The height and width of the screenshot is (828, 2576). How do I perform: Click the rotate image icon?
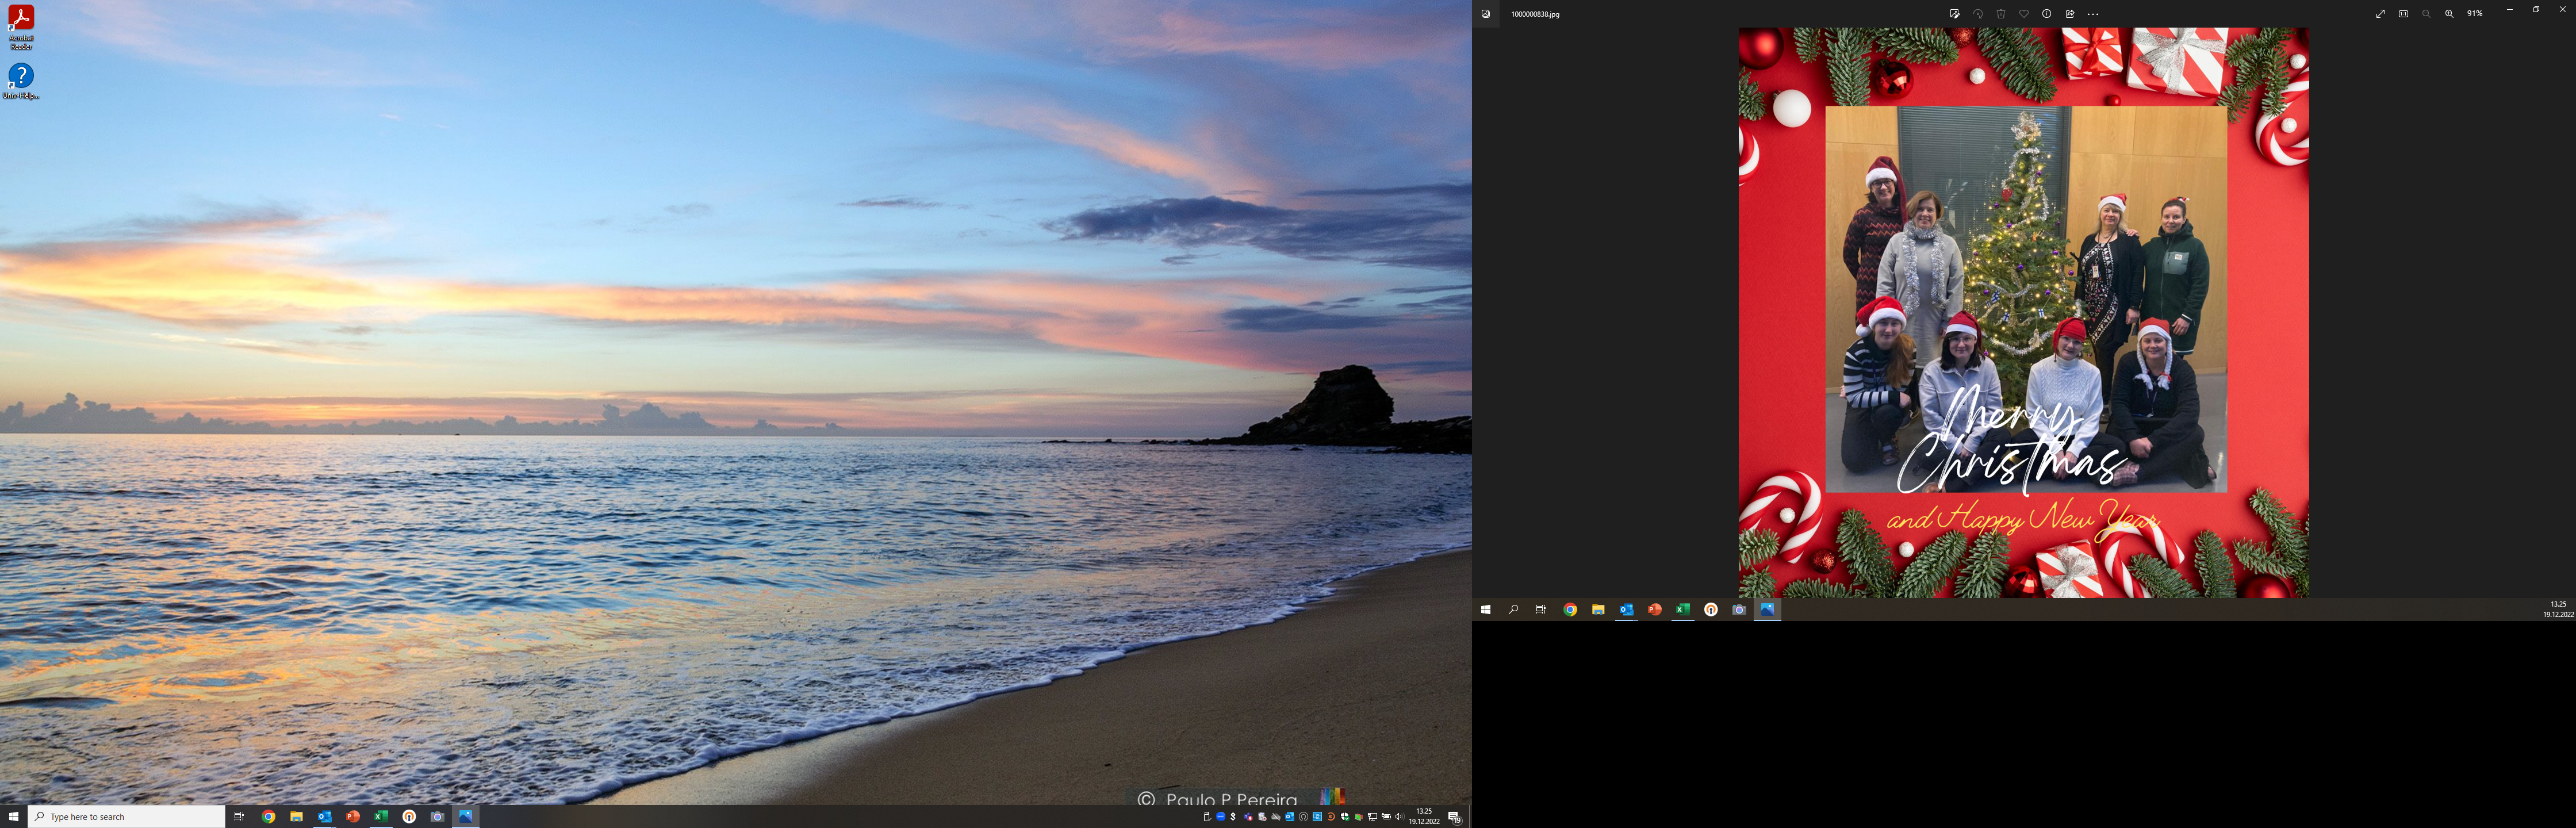click(1978, 14)
